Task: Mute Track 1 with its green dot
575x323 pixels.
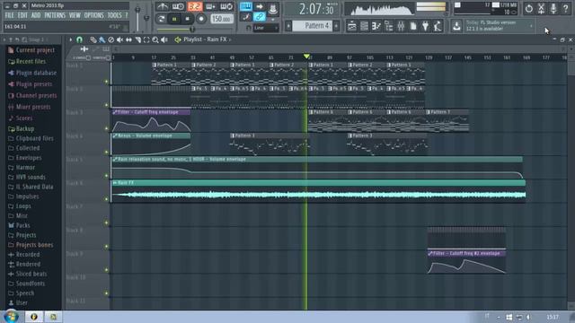Action: (106, 82)
